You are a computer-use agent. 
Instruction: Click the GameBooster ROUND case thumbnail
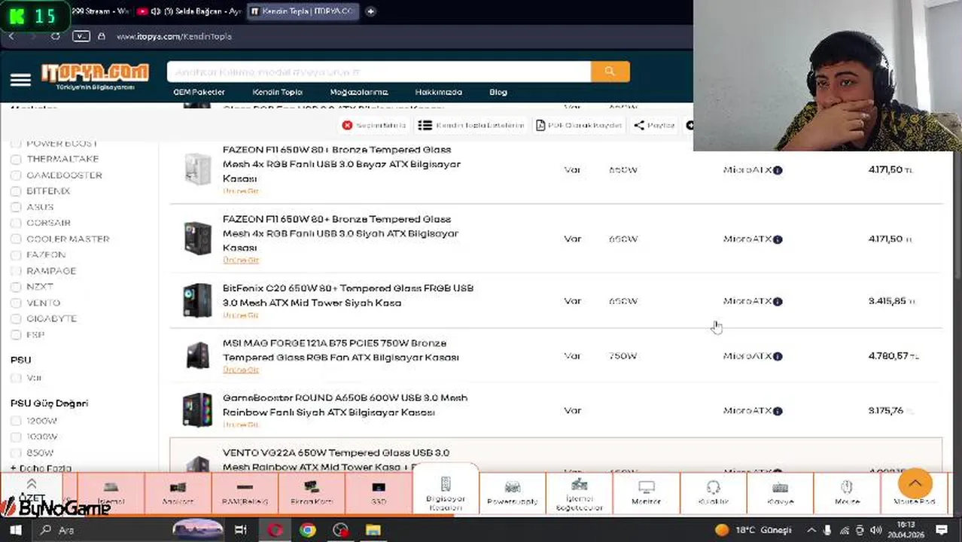coord(198,410)
